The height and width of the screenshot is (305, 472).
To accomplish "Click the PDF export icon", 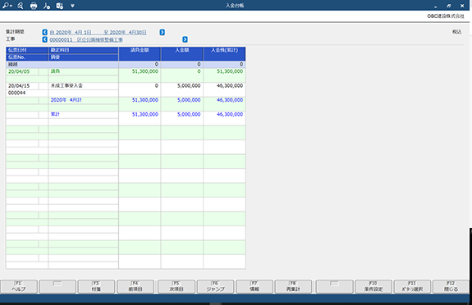I will coord(47,6).
